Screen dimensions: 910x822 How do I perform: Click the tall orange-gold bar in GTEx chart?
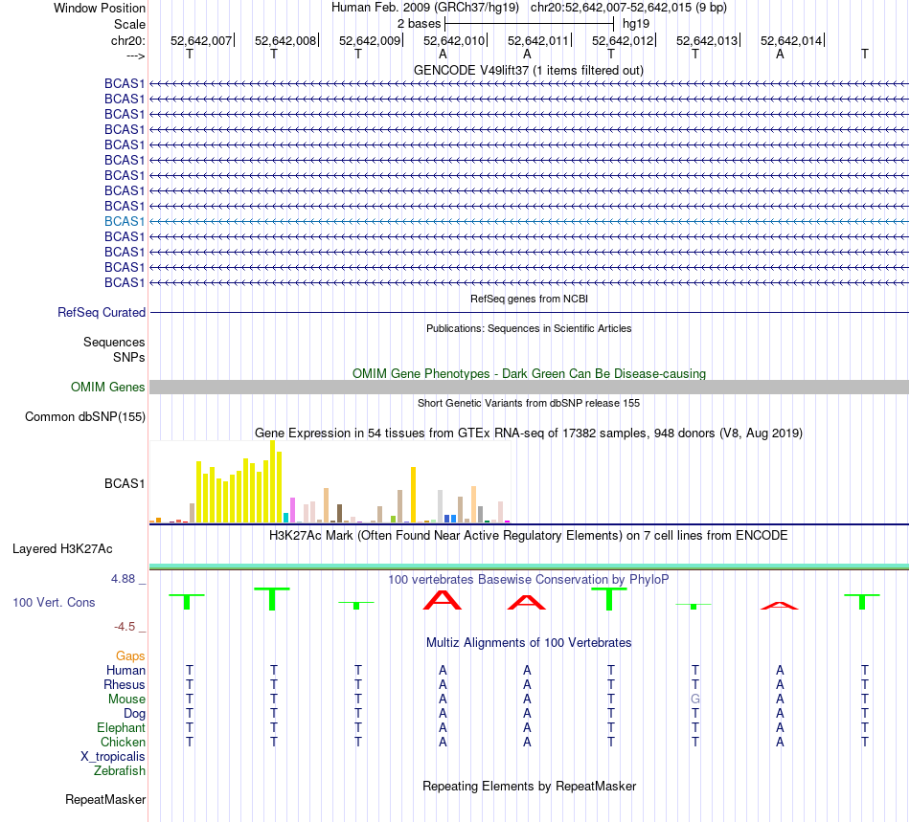click(413, 495)
